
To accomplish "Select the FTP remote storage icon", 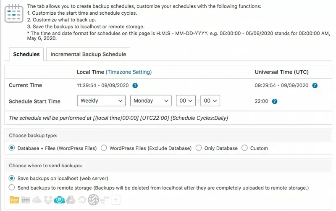I will pos(14,200).
